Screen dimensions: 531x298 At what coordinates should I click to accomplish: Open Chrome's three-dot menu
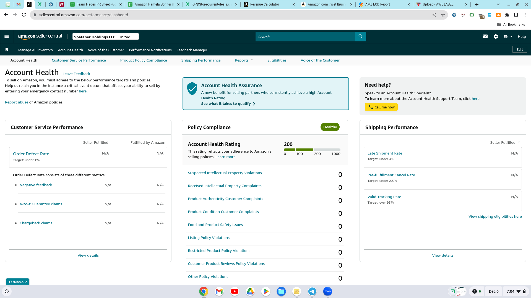tap(525, 15)
